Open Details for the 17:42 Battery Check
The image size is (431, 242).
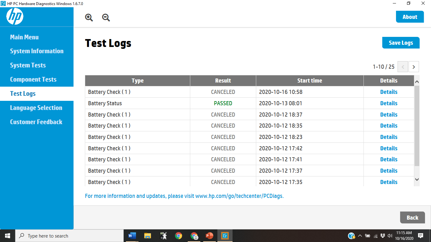tap(389, 148)
